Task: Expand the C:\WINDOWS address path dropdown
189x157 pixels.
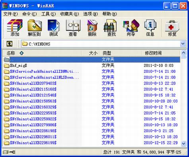Action: tap(183, 44)
